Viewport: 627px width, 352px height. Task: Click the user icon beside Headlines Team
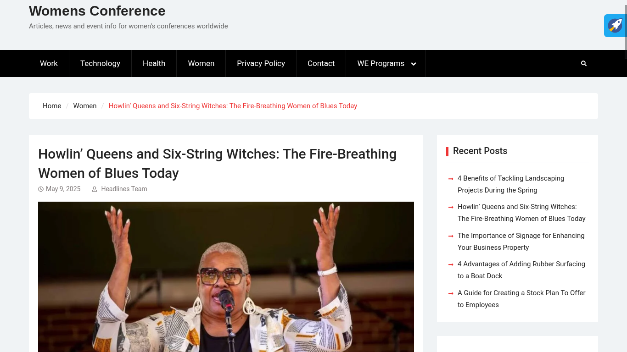pyautogui.click(x=95, y=189)
